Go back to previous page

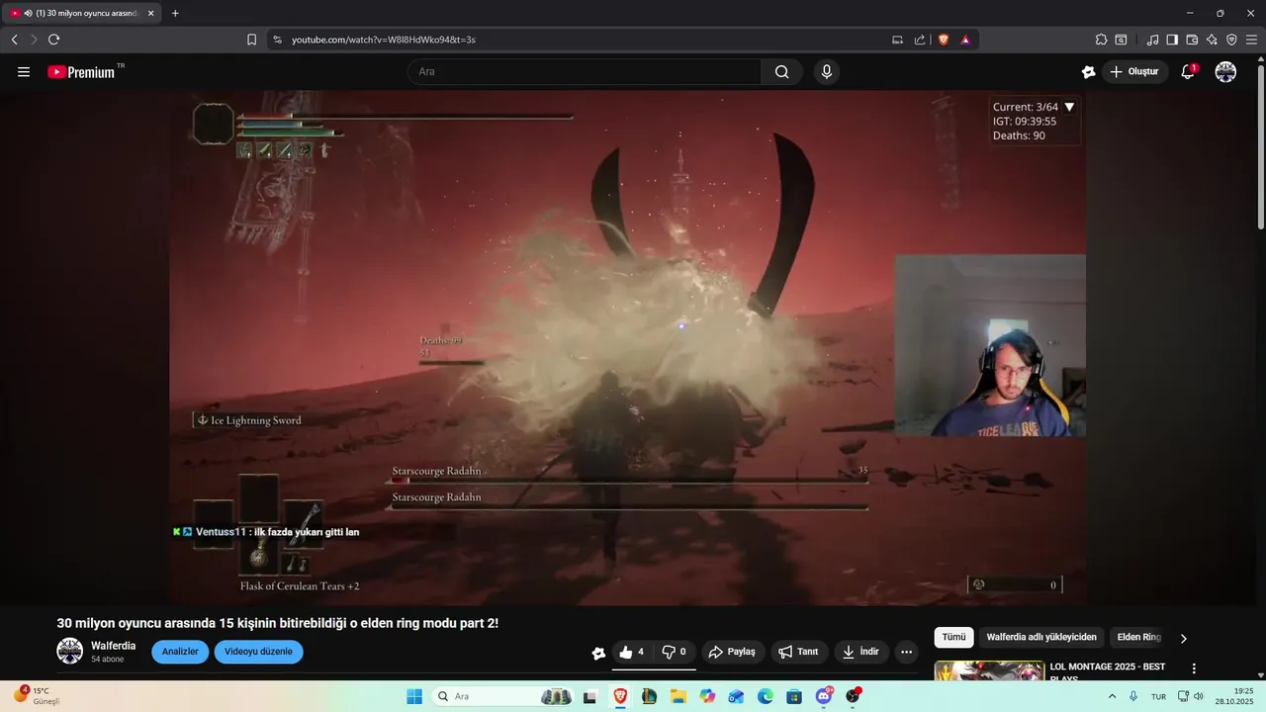[x=14, y=40]
